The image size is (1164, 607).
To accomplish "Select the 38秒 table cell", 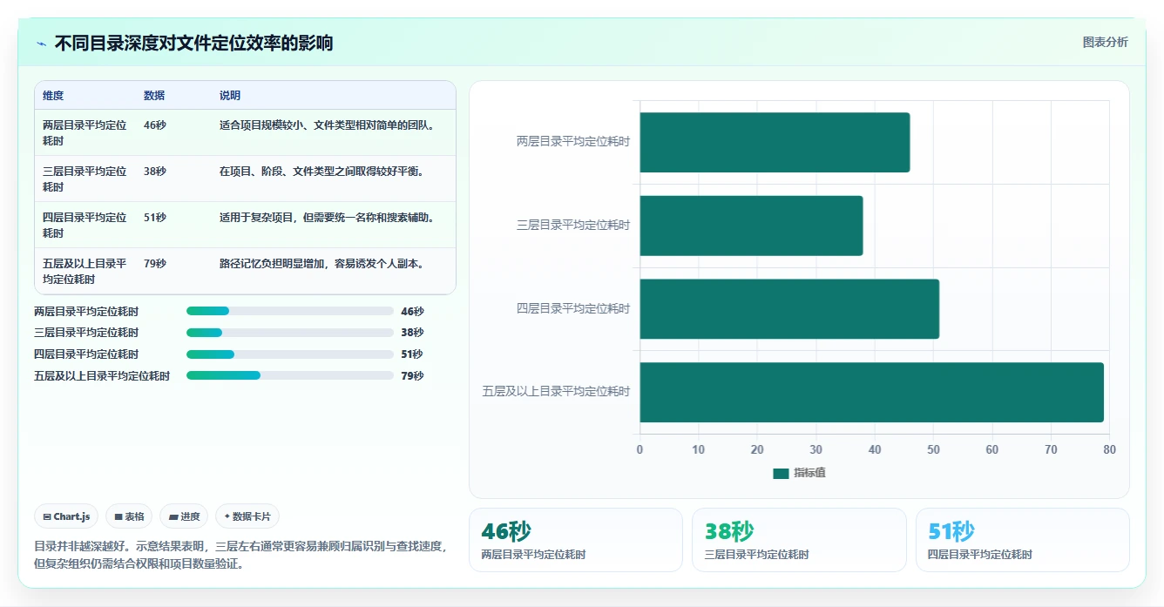I will [x=155, y=172].
